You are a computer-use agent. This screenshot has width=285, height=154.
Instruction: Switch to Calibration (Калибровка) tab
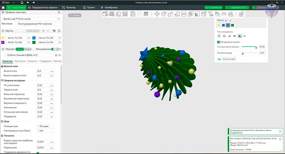click(109, 7)
